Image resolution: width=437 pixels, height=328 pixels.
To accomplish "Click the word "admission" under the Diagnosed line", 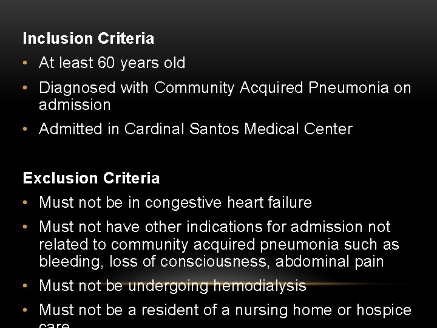I will coord(75,105).
